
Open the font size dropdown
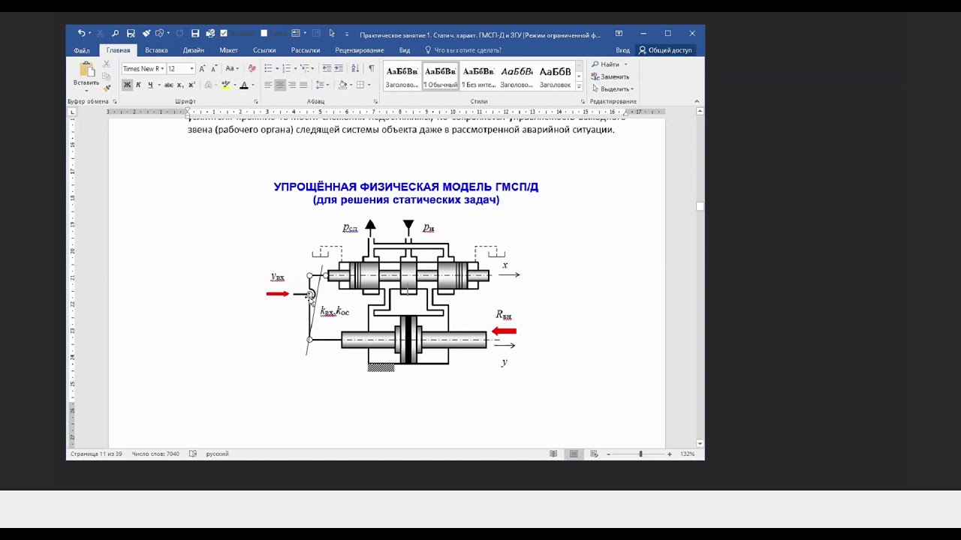pos(192,69)
